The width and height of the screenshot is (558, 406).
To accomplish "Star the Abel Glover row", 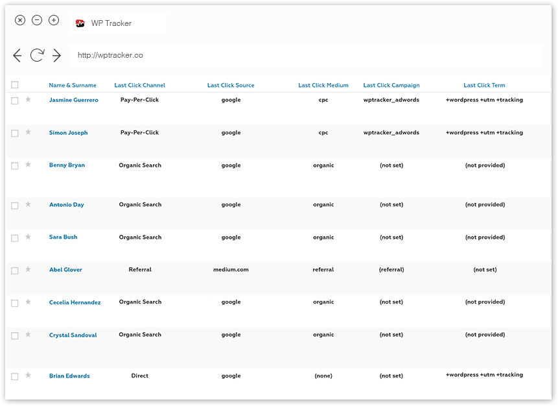I will (x=28, y=269).
